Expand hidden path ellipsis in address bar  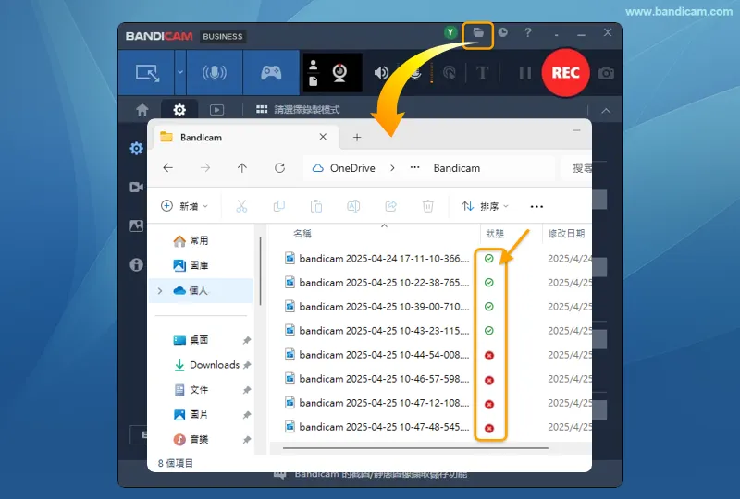pyautogui.click(x=414, y=168)
